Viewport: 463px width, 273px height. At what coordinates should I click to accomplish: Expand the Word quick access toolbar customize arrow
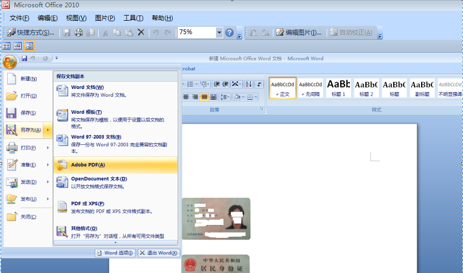point(57,58)
